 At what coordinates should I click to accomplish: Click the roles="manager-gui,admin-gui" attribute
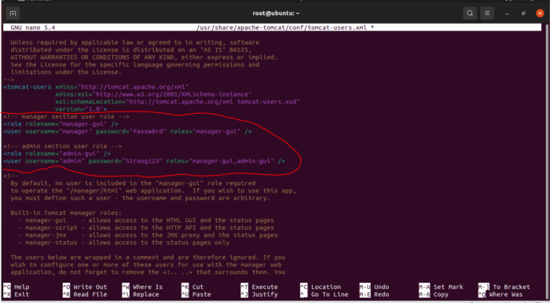pos(221,161)
